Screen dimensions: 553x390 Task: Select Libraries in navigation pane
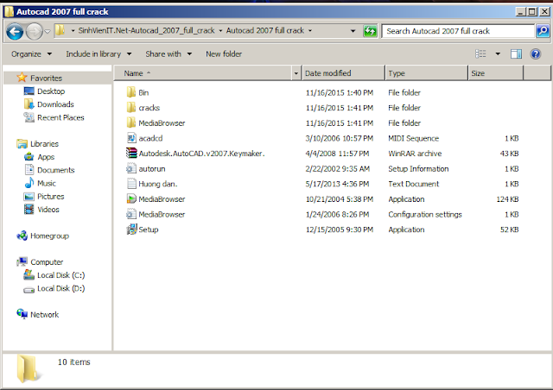tap(44, 144)
